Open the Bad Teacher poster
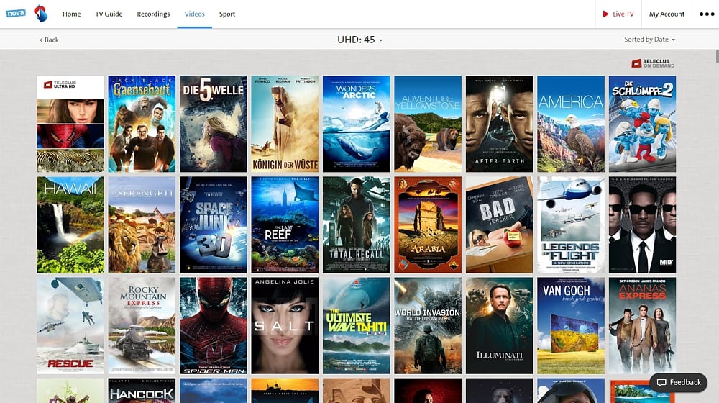Image resolution: width=719 pixels, height=403 pixels. pyautogui.click(x=500, y=225)
